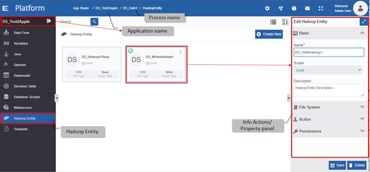Image resolution: width=370 pixels, height=172 pixels.
Task: Open the DS_WriteHadoop1 card three-dot menu
Action: click(181, 52)
